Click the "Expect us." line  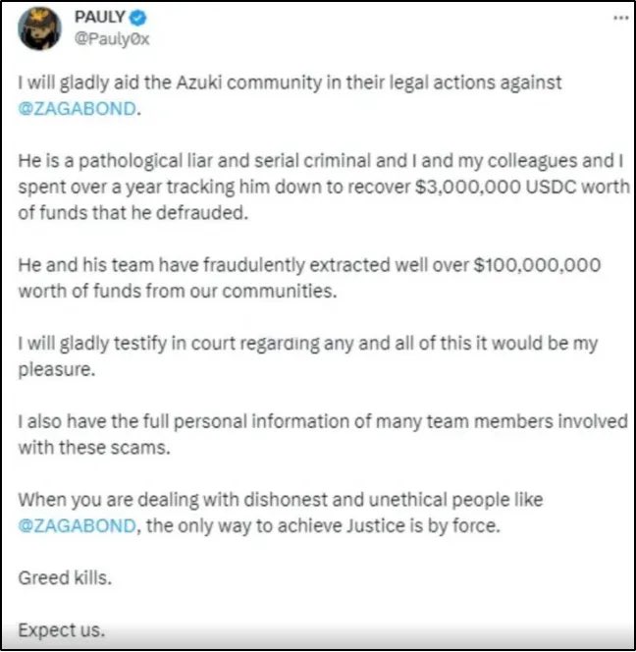tap(61, 629)
